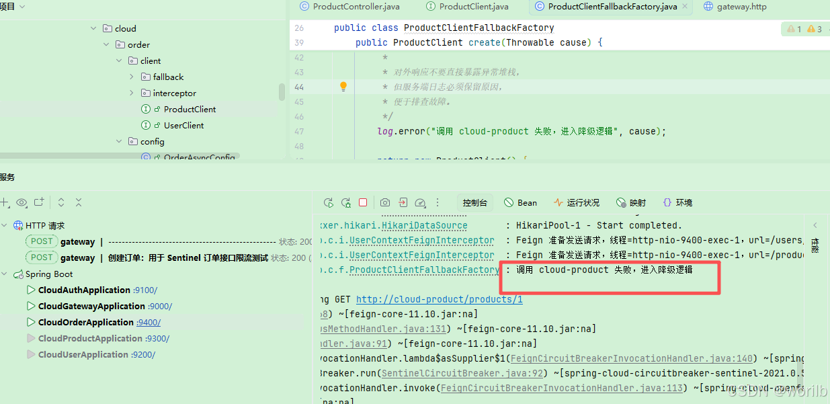Select the OrderAsyncConfig file in tree

tap(199, 157)
